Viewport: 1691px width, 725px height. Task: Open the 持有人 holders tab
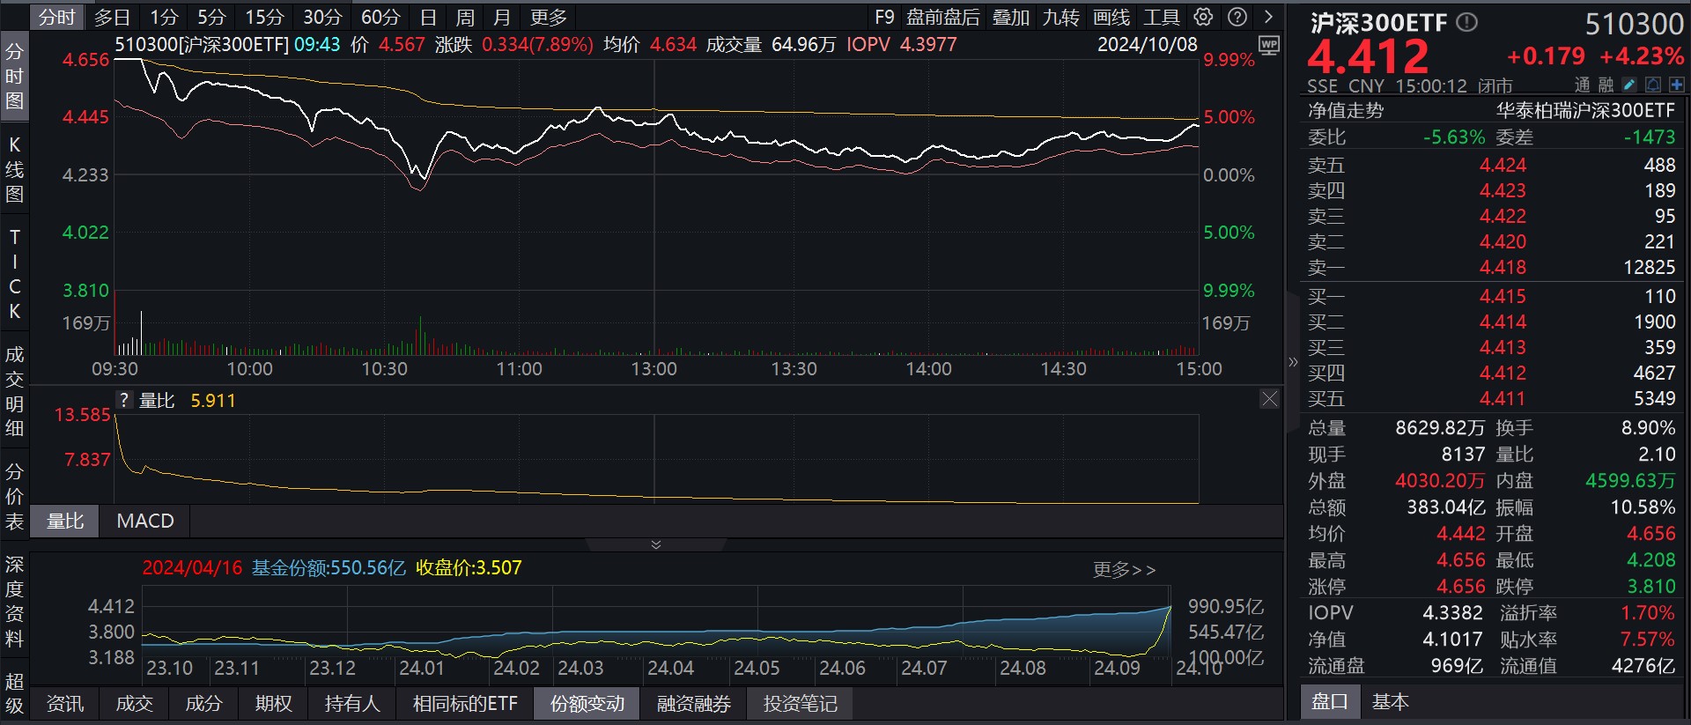click(352, 704)
